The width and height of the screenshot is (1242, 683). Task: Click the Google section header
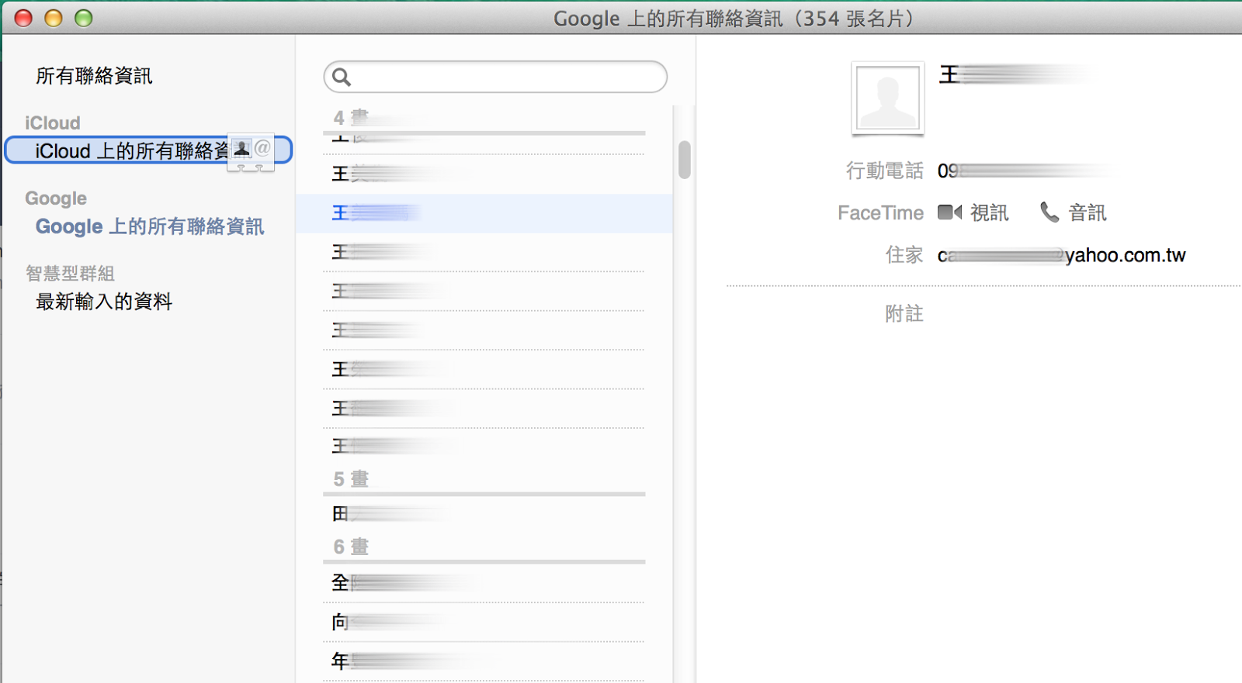(56, 198)
